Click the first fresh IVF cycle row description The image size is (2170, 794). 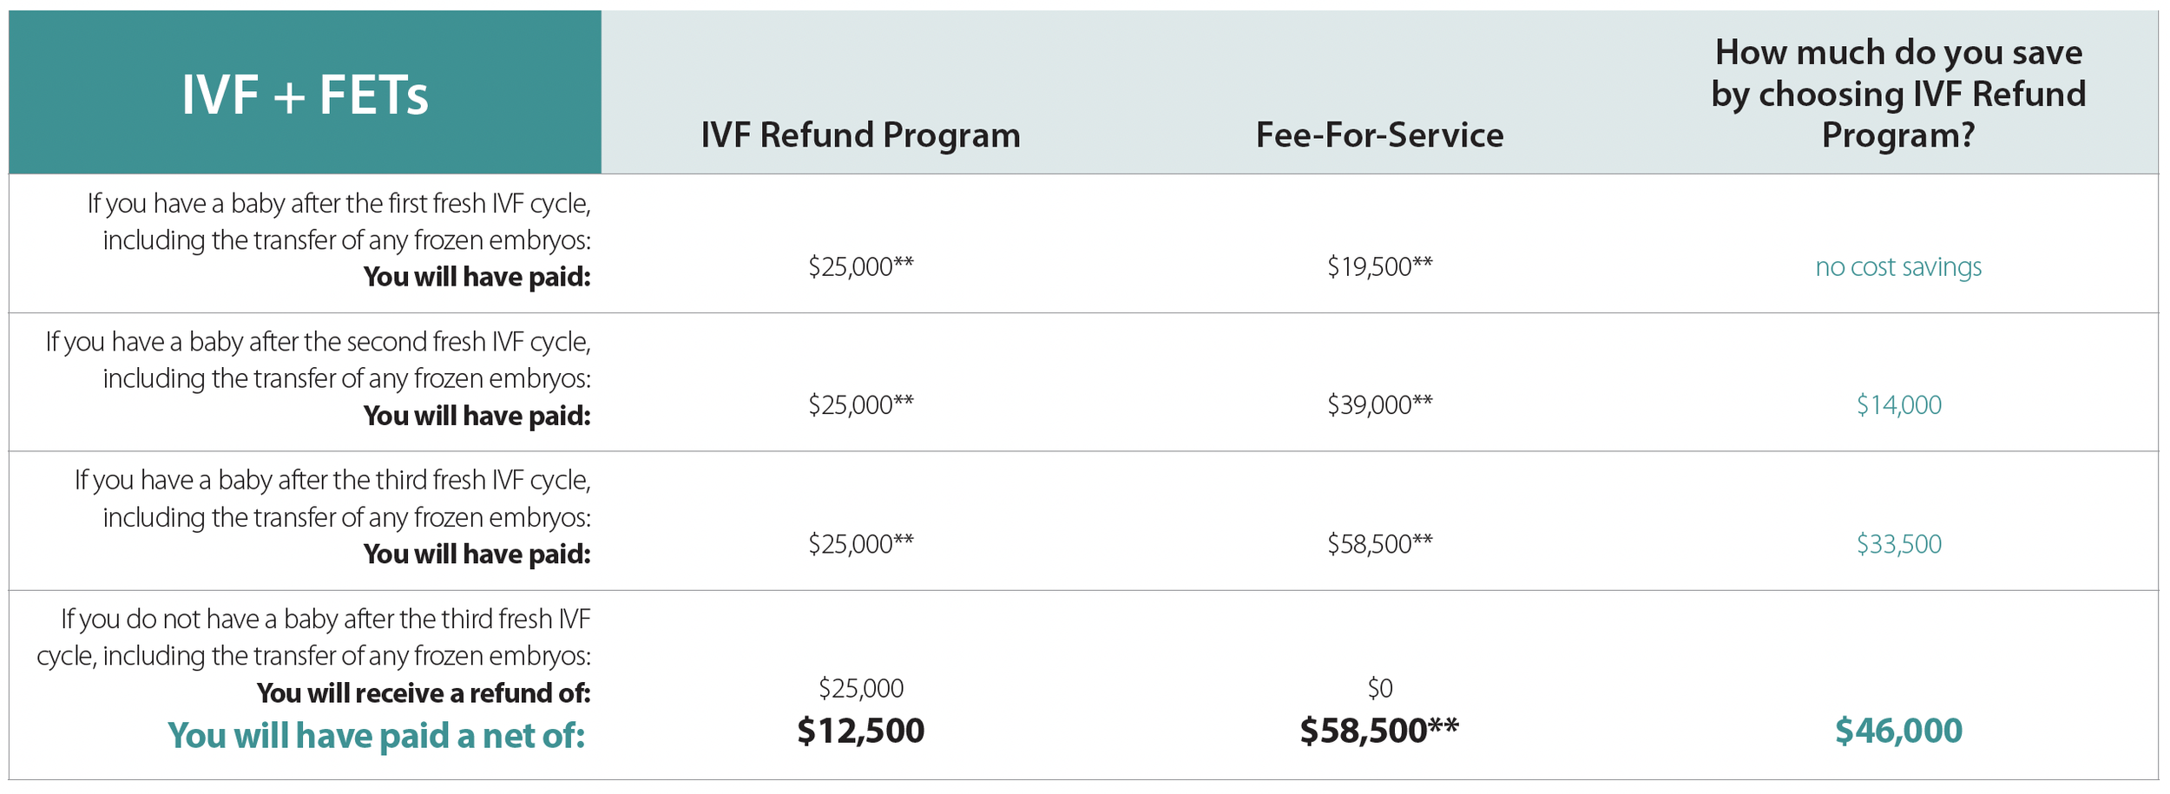(x=339, y=240)
